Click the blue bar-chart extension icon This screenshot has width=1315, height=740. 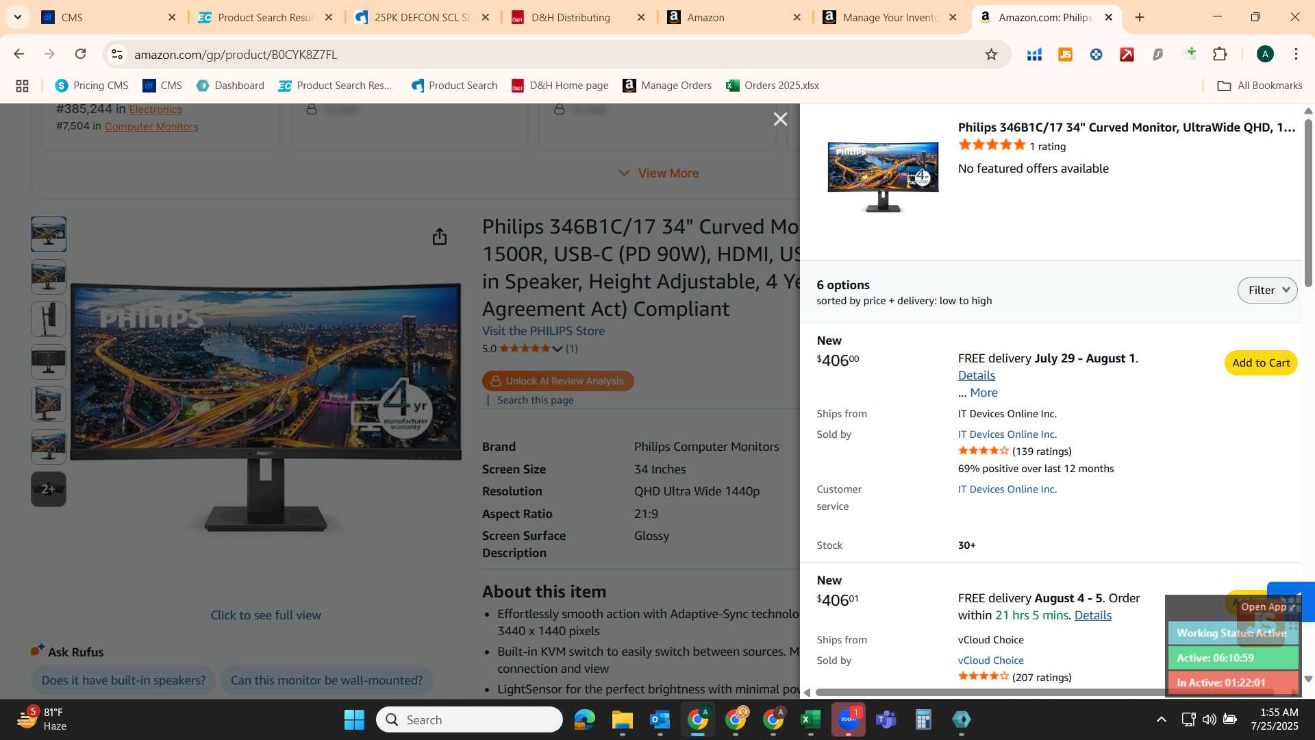(1034, 54)
